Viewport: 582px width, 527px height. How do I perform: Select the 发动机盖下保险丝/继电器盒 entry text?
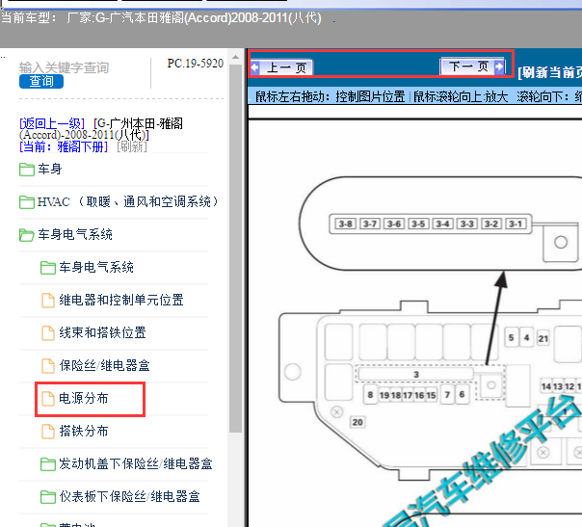[x=136, y=463]
